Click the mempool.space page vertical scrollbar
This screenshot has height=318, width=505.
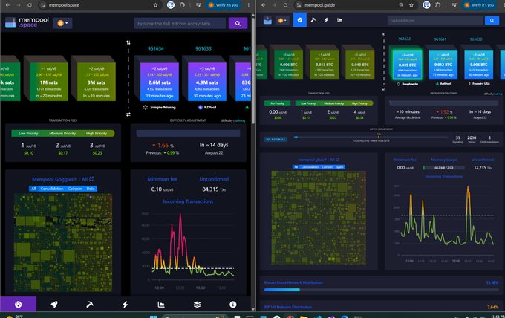(x=252, y=71)
